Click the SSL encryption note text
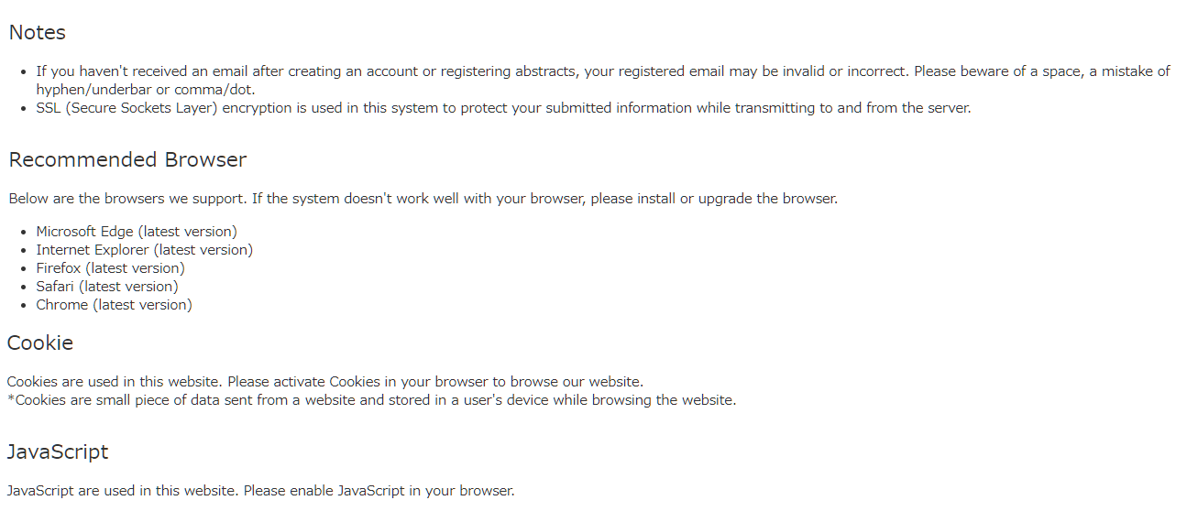 click(503, 108)
